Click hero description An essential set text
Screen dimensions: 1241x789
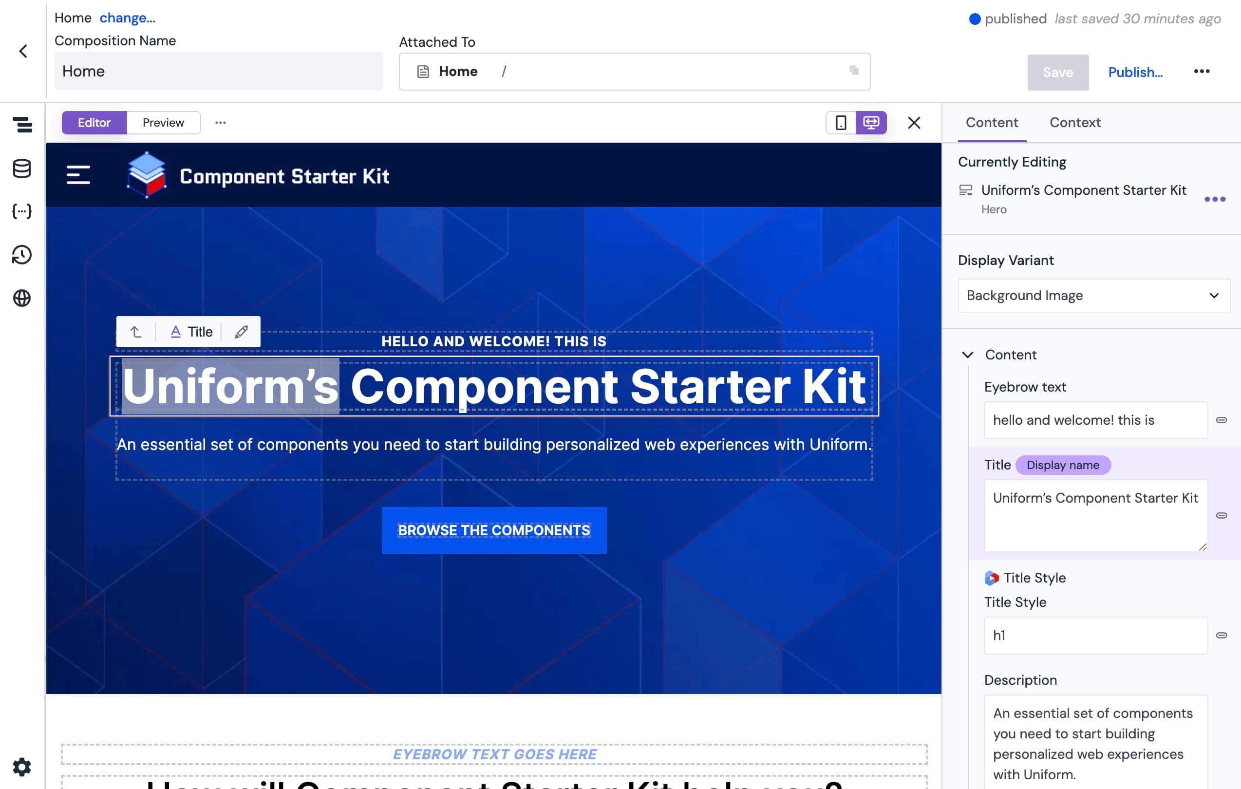pyautogui.click(x=494, y=444)
